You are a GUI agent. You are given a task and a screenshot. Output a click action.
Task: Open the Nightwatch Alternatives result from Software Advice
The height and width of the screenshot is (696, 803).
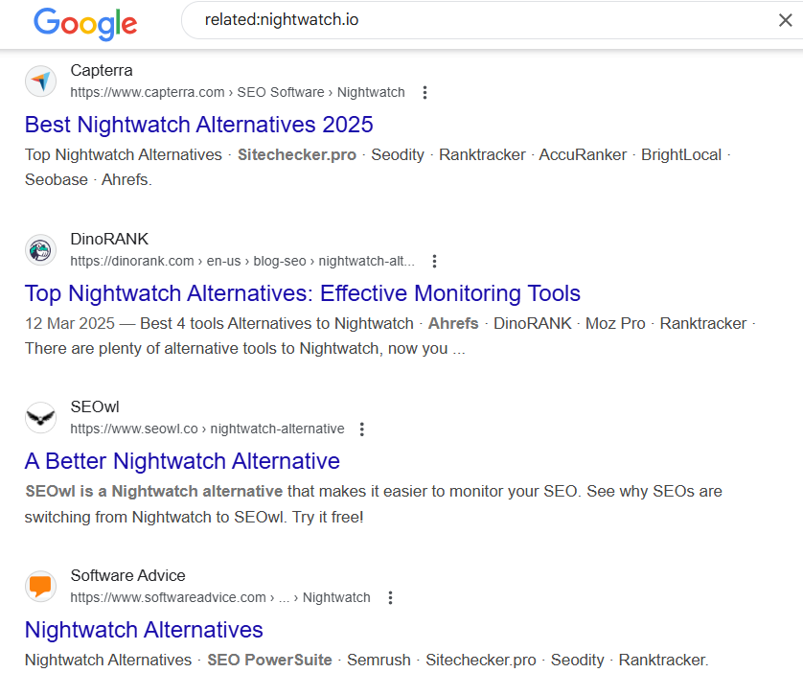pos(144,630)
